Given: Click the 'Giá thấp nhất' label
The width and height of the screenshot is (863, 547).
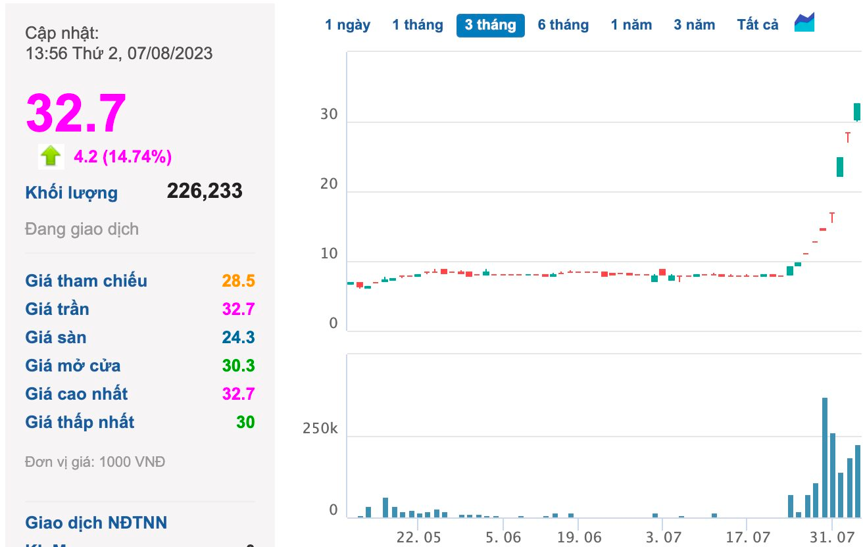Looking at the screenshot, I should click(x=80, y=423).
